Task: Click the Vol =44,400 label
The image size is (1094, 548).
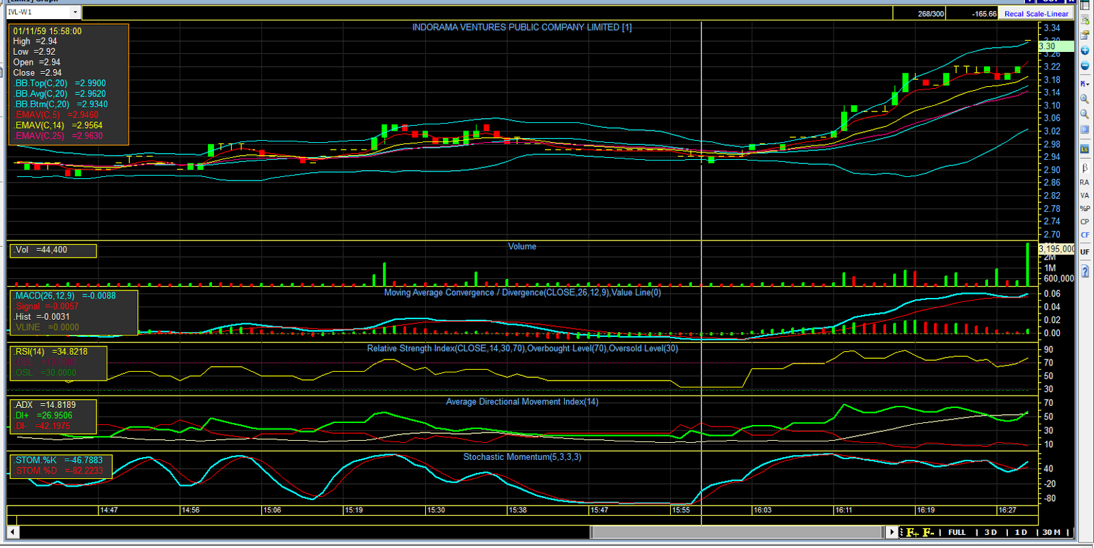Action: click(41, 250)
